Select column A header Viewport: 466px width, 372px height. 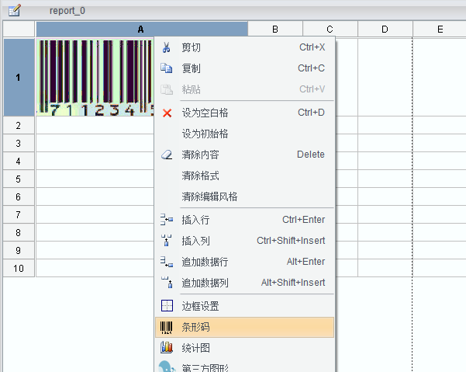(142, 30)
